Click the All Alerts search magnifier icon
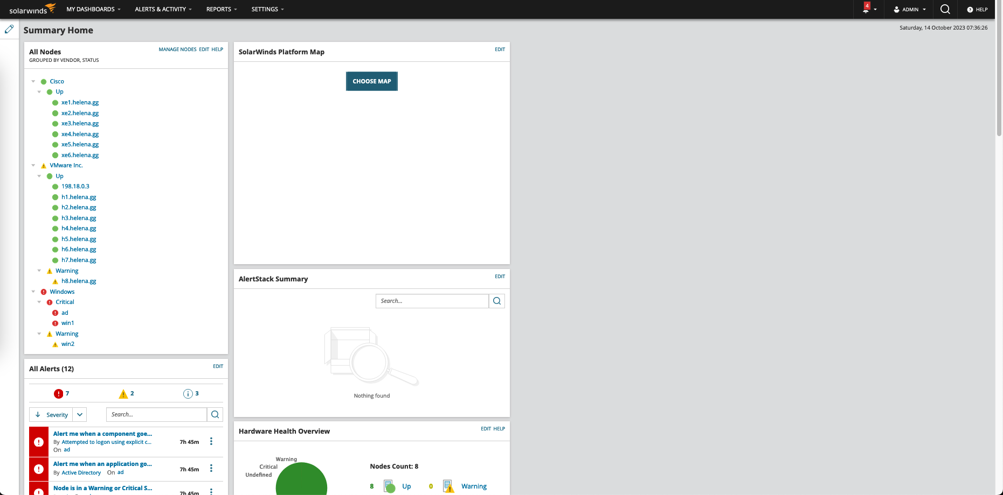The image size is (1003, 495). 215,414
